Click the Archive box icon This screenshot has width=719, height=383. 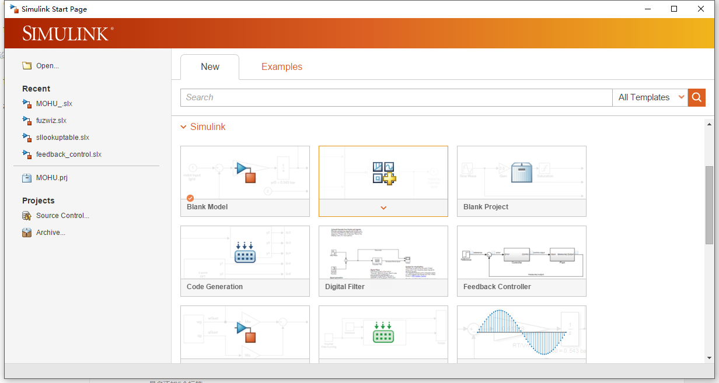(x=27, y=233)
